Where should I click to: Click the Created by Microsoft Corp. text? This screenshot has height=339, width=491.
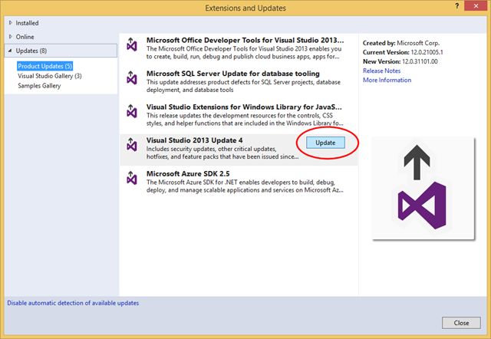click(401, 43)
